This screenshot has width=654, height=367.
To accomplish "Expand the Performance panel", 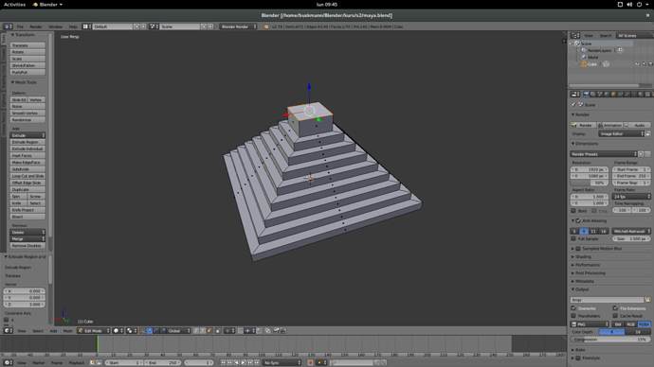I will pos(588,265).
